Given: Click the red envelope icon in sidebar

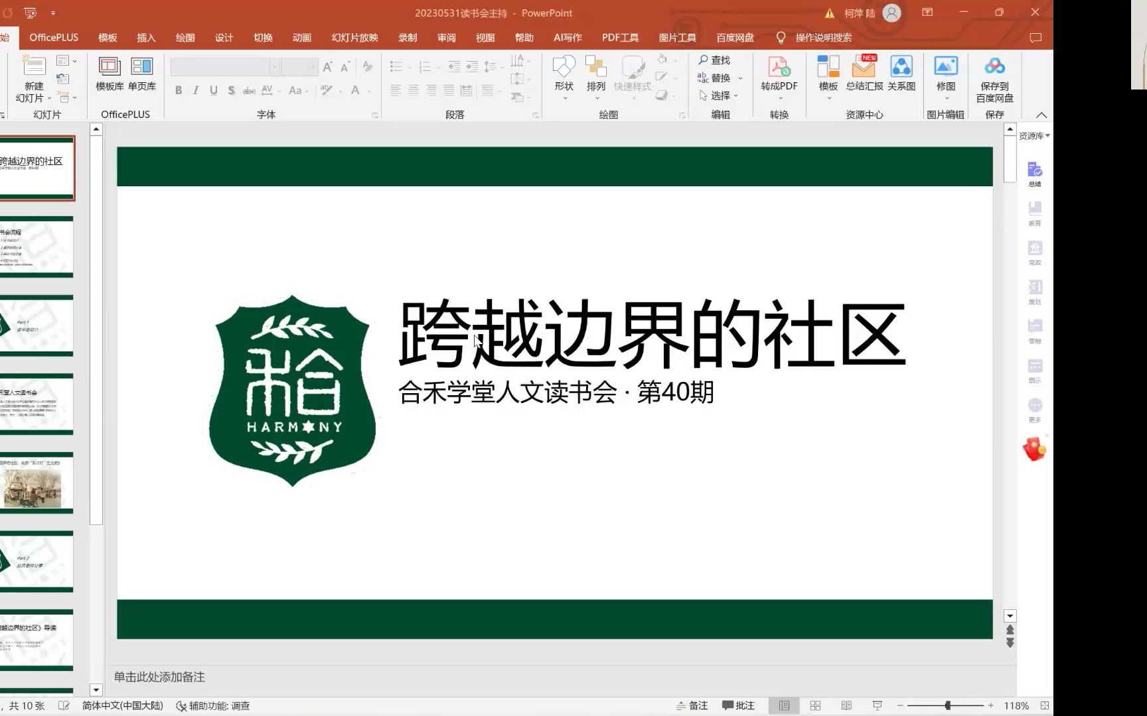Looking at the screenshot, I should pyautogui.click(x=1034, y=449).
